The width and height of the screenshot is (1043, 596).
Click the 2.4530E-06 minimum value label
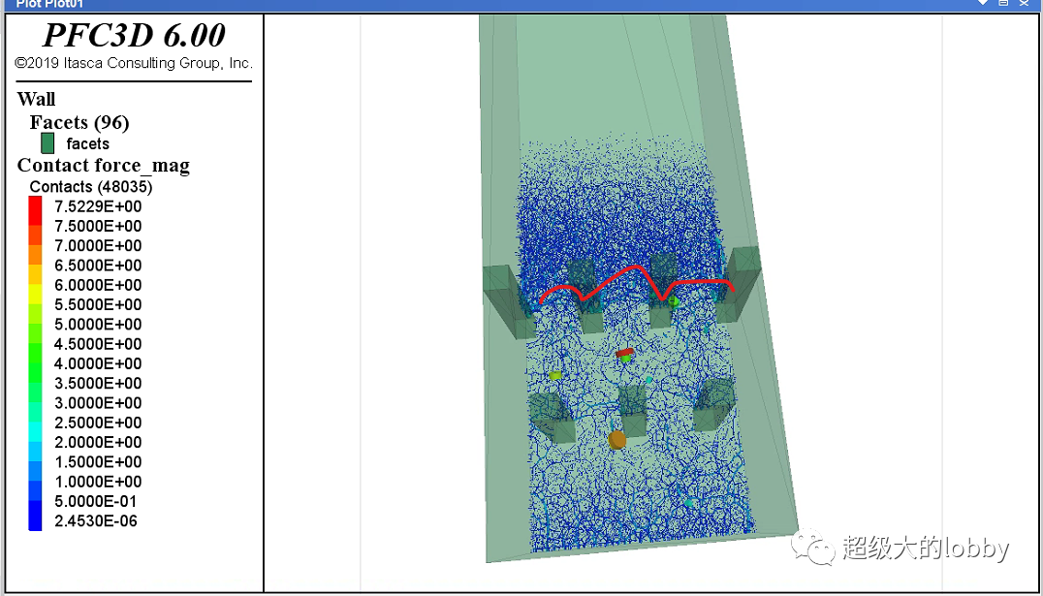tap(96, 520)
